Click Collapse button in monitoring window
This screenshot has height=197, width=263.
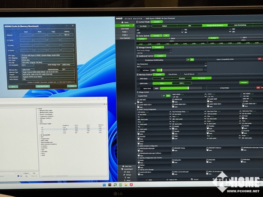26,173
